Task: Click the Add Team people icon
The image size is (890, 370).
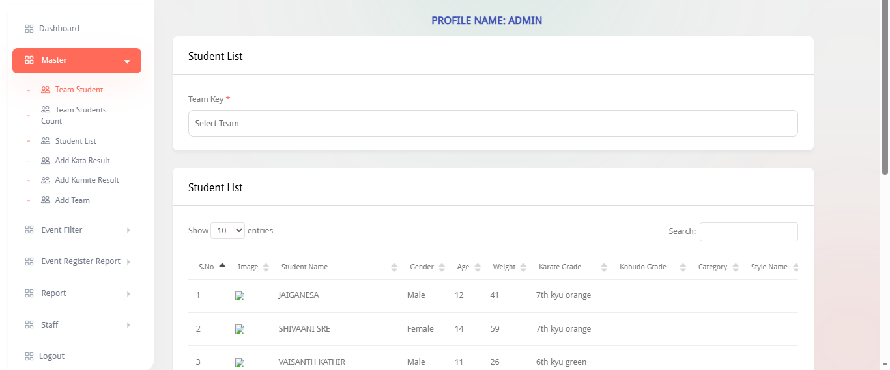Action: point(46,200)
